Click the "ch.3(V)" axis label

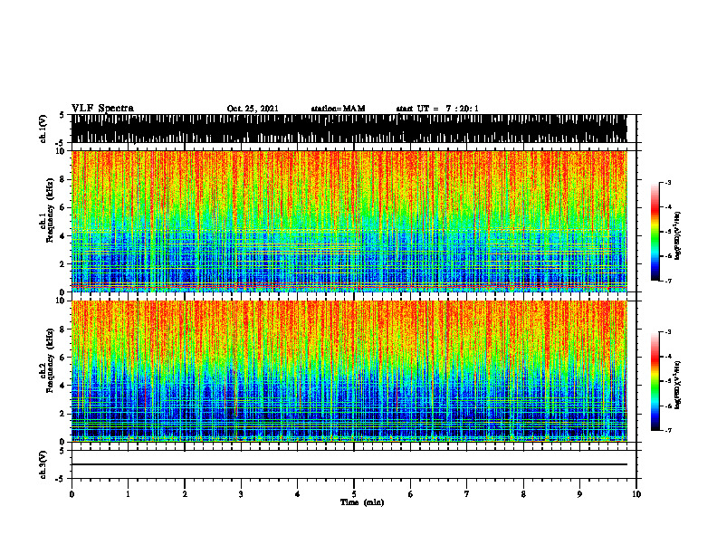(43, 464)
